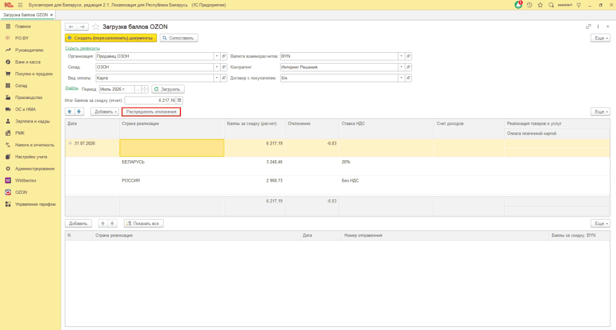Click the Загрузить button
Viewport: 616px width, 330px height.
tap(168, 89)
